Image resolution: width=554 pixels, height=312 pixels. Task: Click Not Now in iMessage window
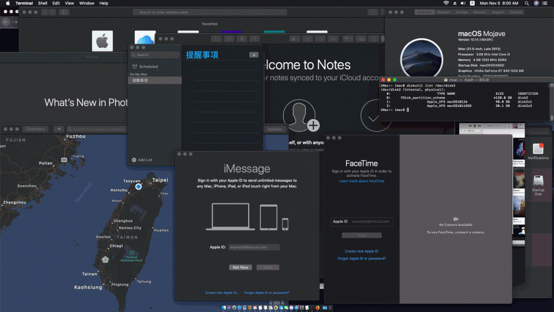pyautogui.click(x=240, y=268)
